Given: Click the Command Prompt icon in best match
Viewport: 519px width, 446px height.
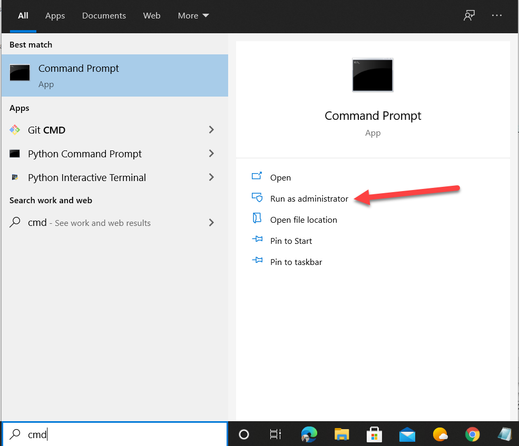Looking at the screenshot, I should tap(20, 73).
